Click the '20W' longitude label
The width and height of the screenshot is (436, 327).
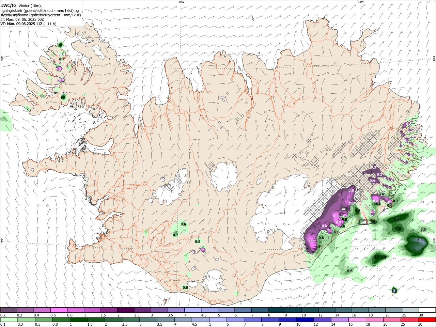pyautogui.click(x=181, y=2)
